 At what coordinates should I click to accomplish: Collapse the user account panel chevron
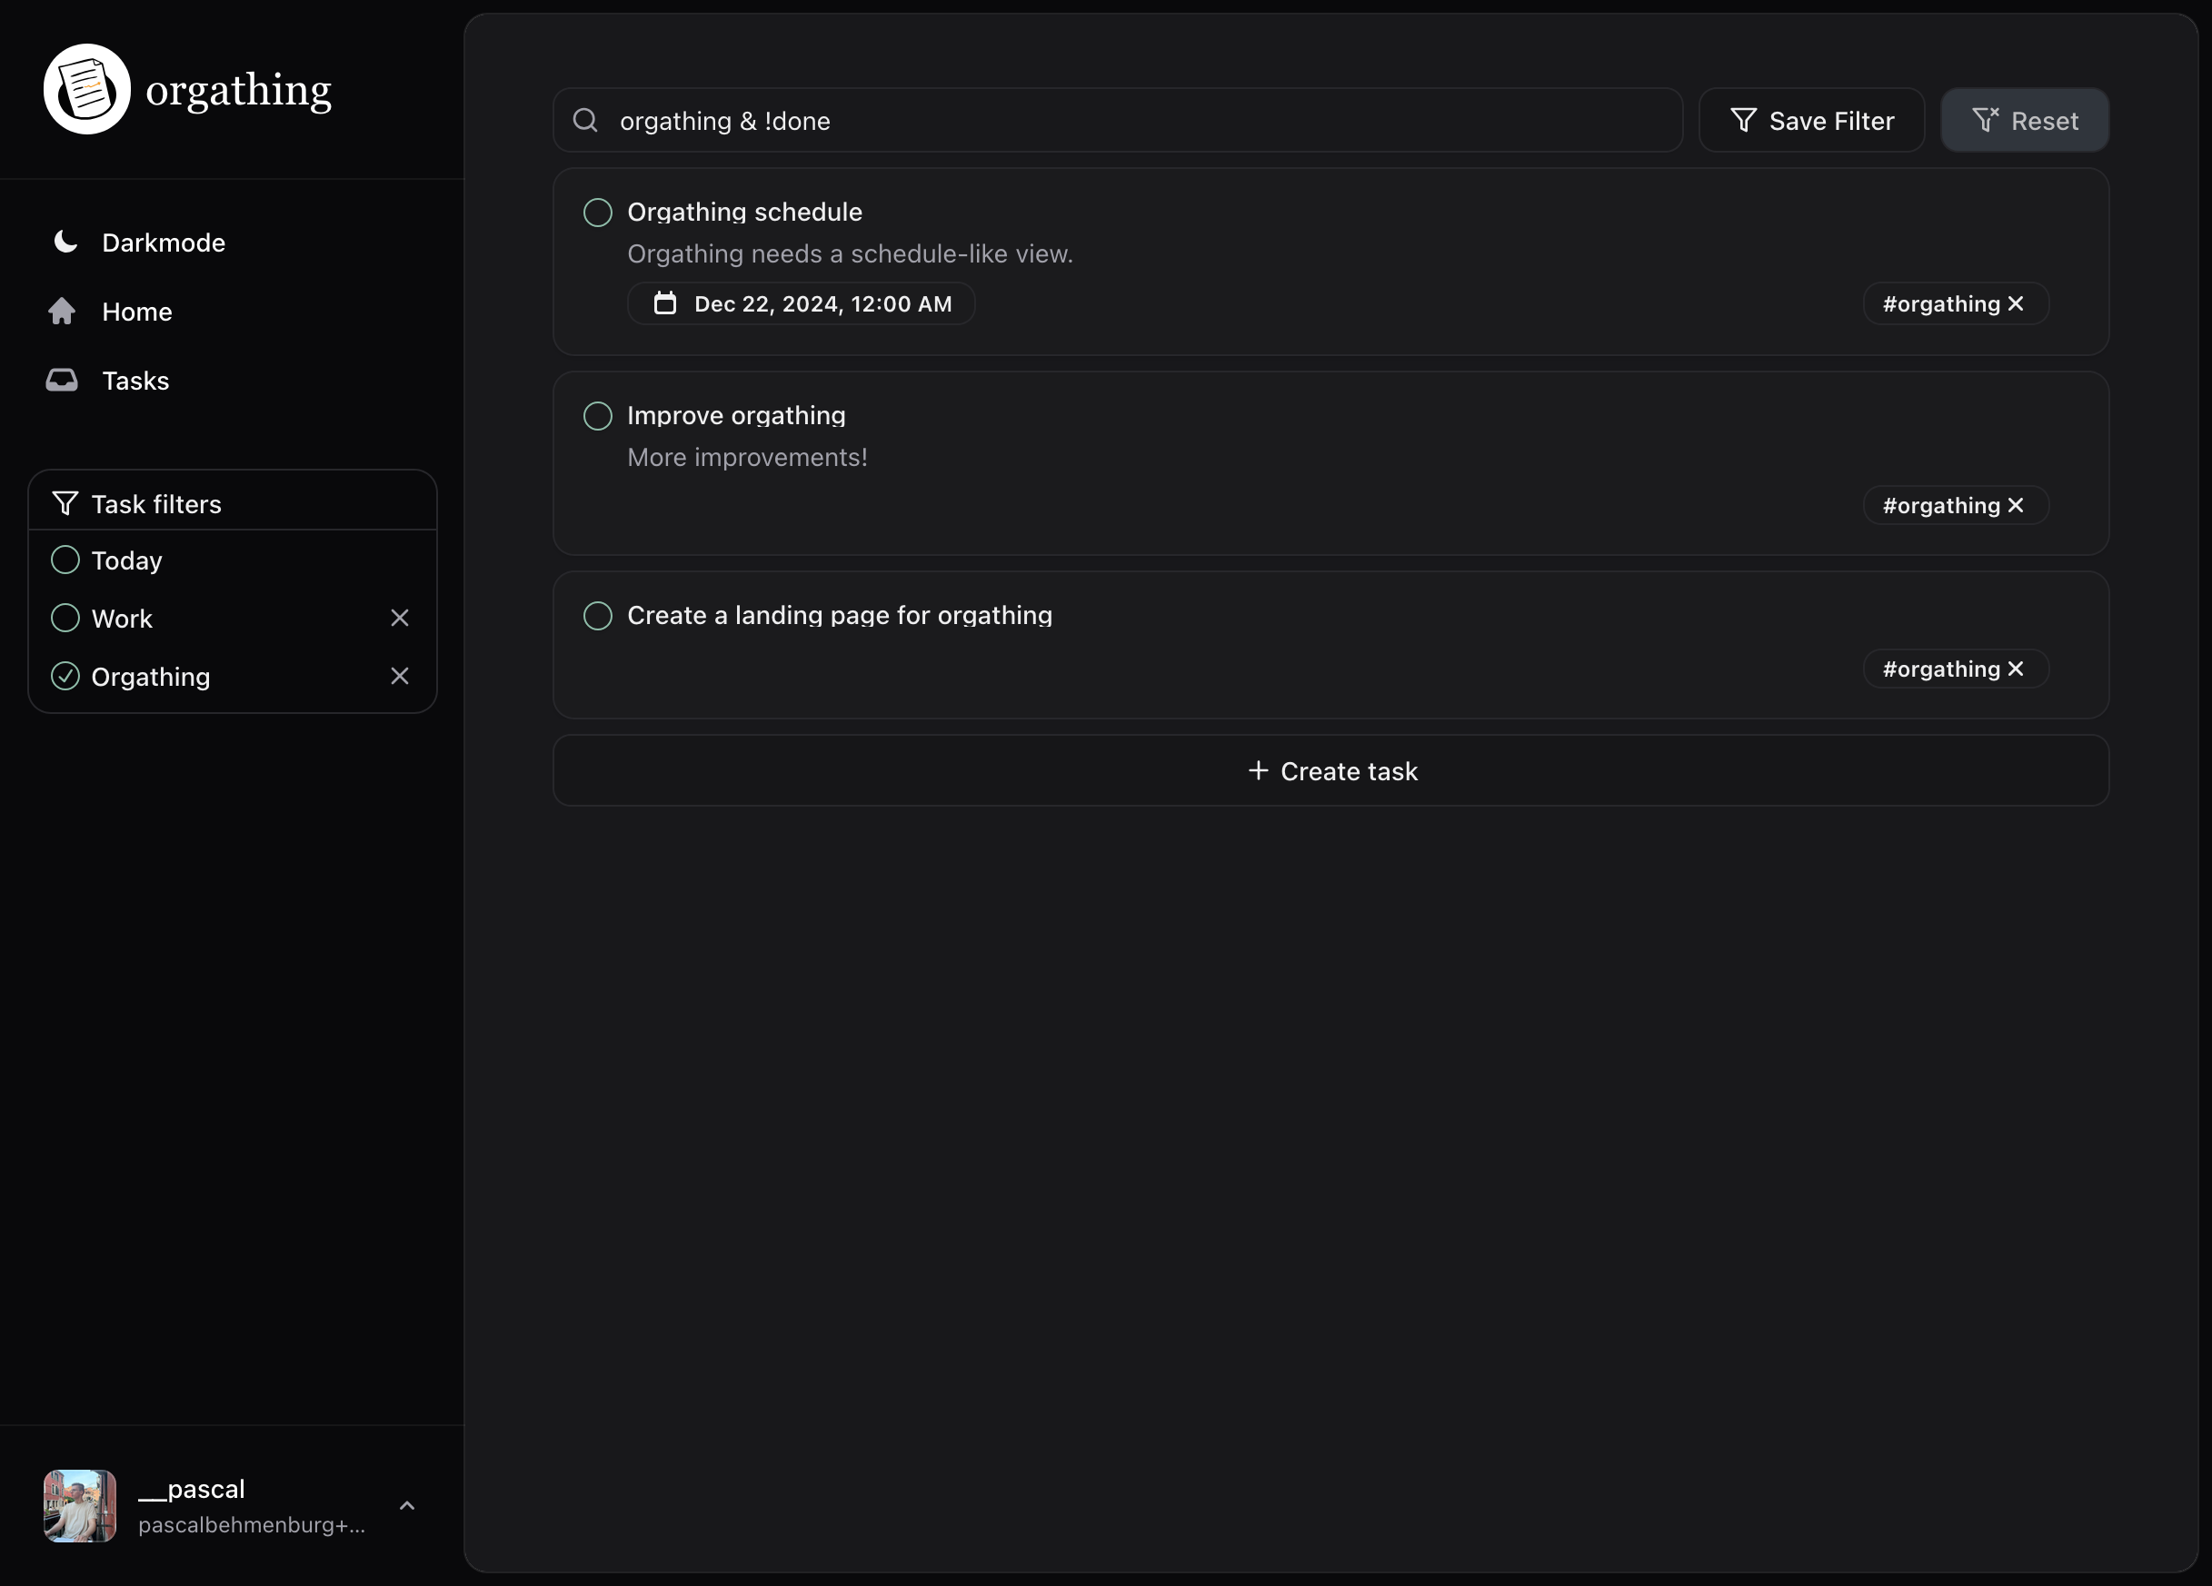point(407,1506)
